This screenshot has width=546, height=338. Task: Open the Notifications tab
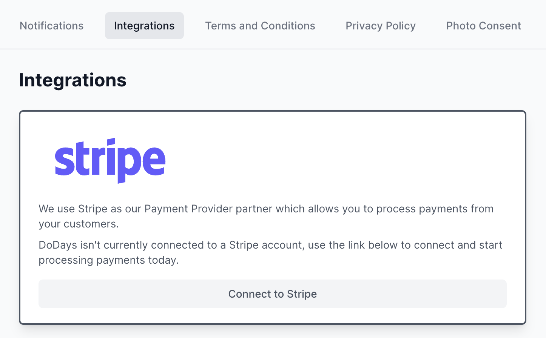[51, 26]
